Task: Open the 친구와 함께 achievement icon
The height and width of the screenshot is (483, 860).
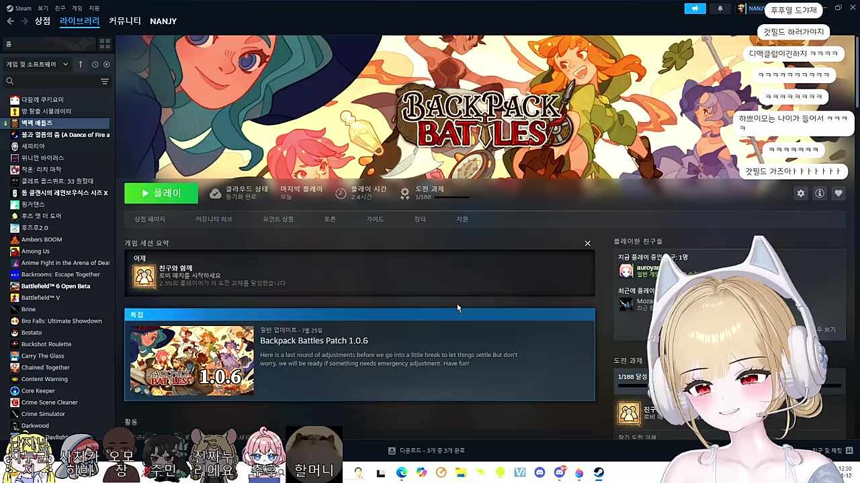Action: 144,276
